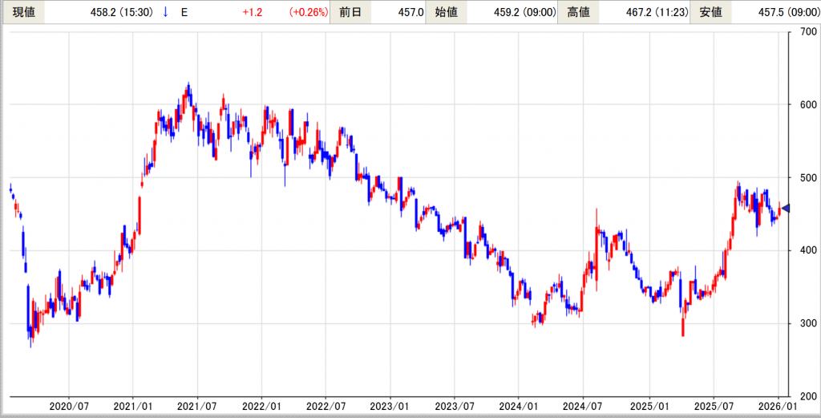The image size is (821, 418).
Task: Click the 始値 header label
Action: point(446,12)
